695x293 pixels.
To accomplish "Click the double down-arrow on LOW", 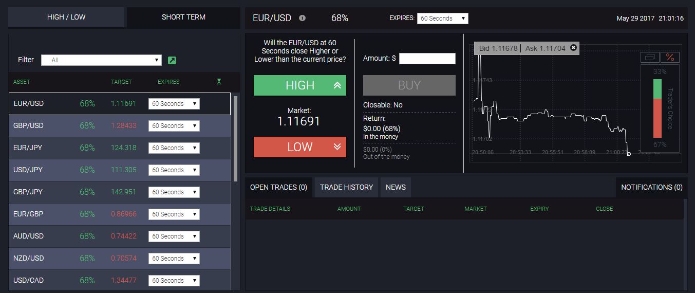I will coord(337,147).
